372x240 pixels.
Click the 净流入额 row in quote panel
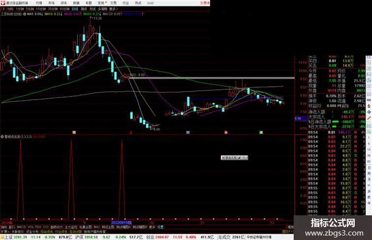[x=337, y=112]
